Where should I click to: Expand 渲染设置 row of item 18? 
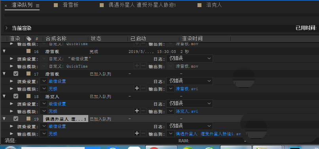click(x=11, y=104)
